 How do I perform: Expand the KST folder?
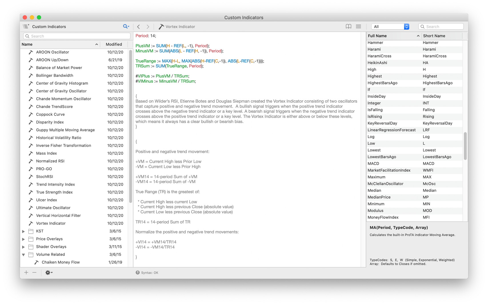tap(23, 231)
